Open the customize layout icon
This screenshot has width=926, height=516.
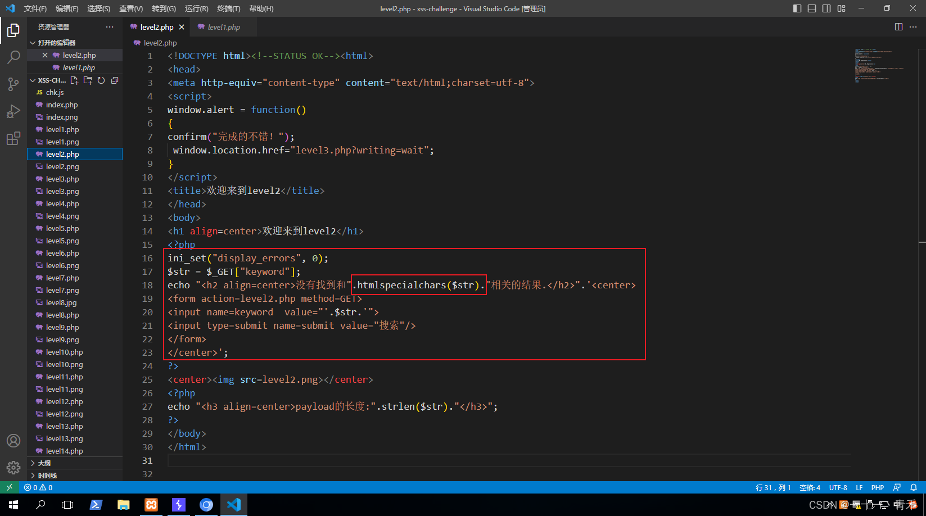click(841, 8)
